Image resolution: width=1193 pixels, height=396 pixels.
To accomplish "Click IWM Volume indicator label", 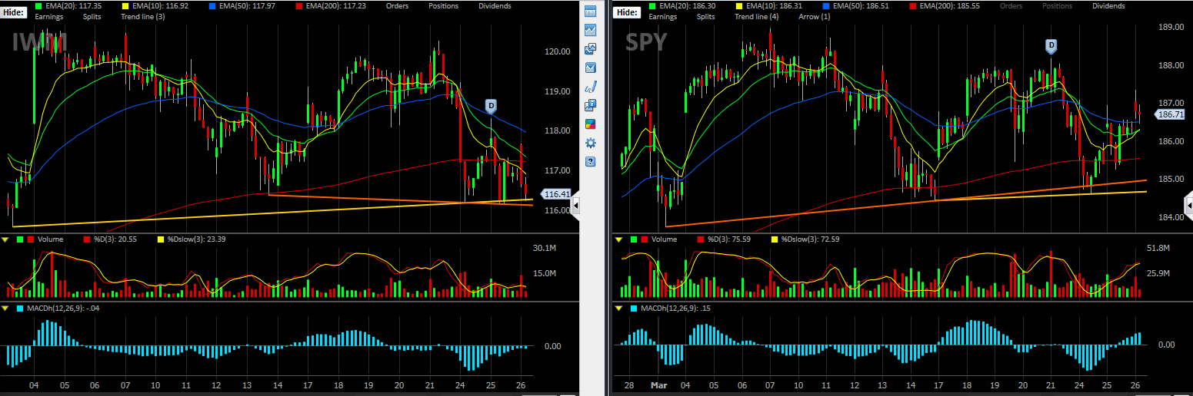I will tap(50, 239).
